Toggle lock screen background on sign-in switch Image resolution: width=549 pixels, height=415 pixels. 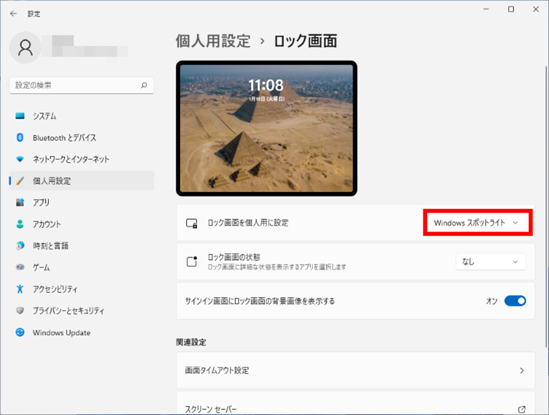(514, 301)
